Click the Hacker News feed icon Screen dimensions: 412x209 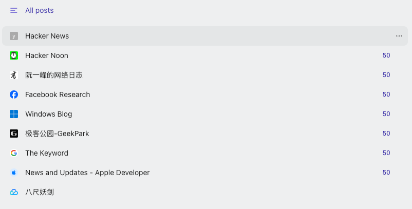coord(14,36)
